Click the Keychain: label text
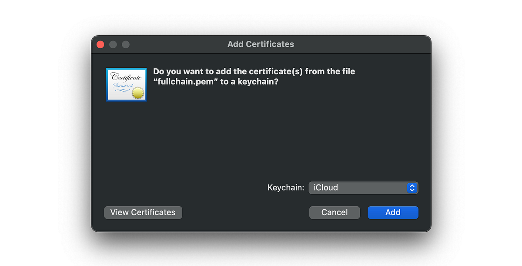The width and height of the screenshot is (522, 266). tap(285, 187)
